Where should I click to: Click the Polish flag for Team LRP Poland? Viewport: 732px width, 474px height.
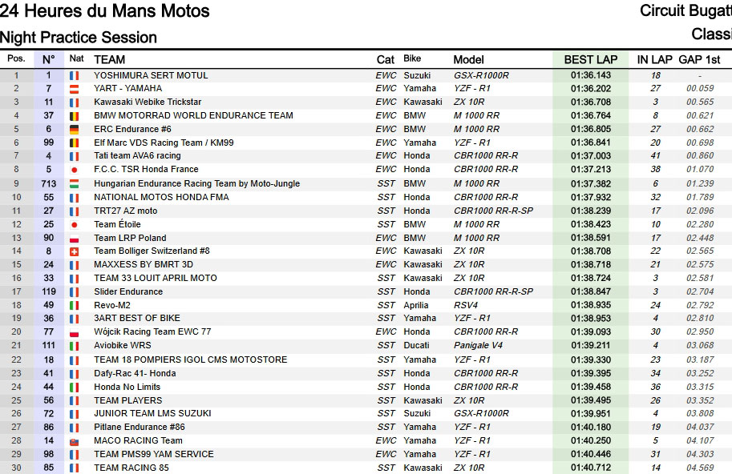(75, 238)
